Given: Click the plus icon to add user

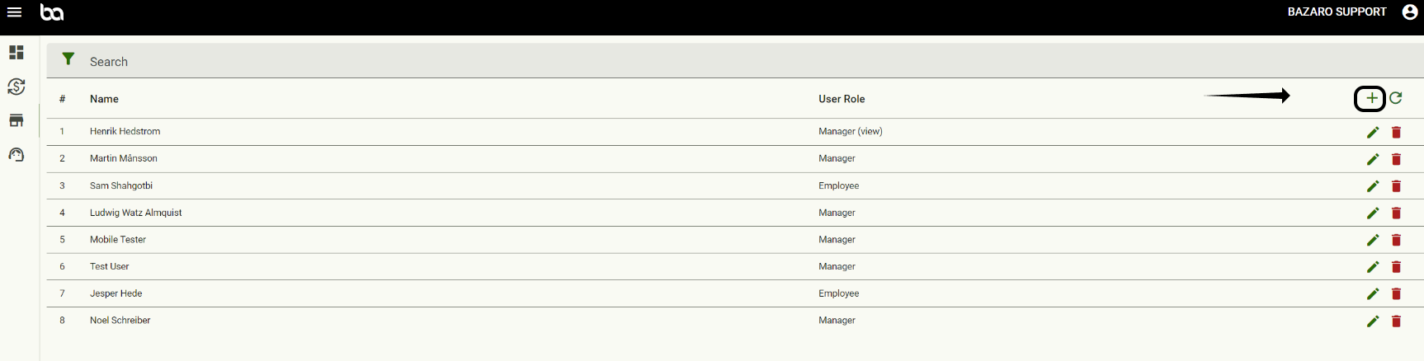Looking at the screenshot, I should [1371, 99].
